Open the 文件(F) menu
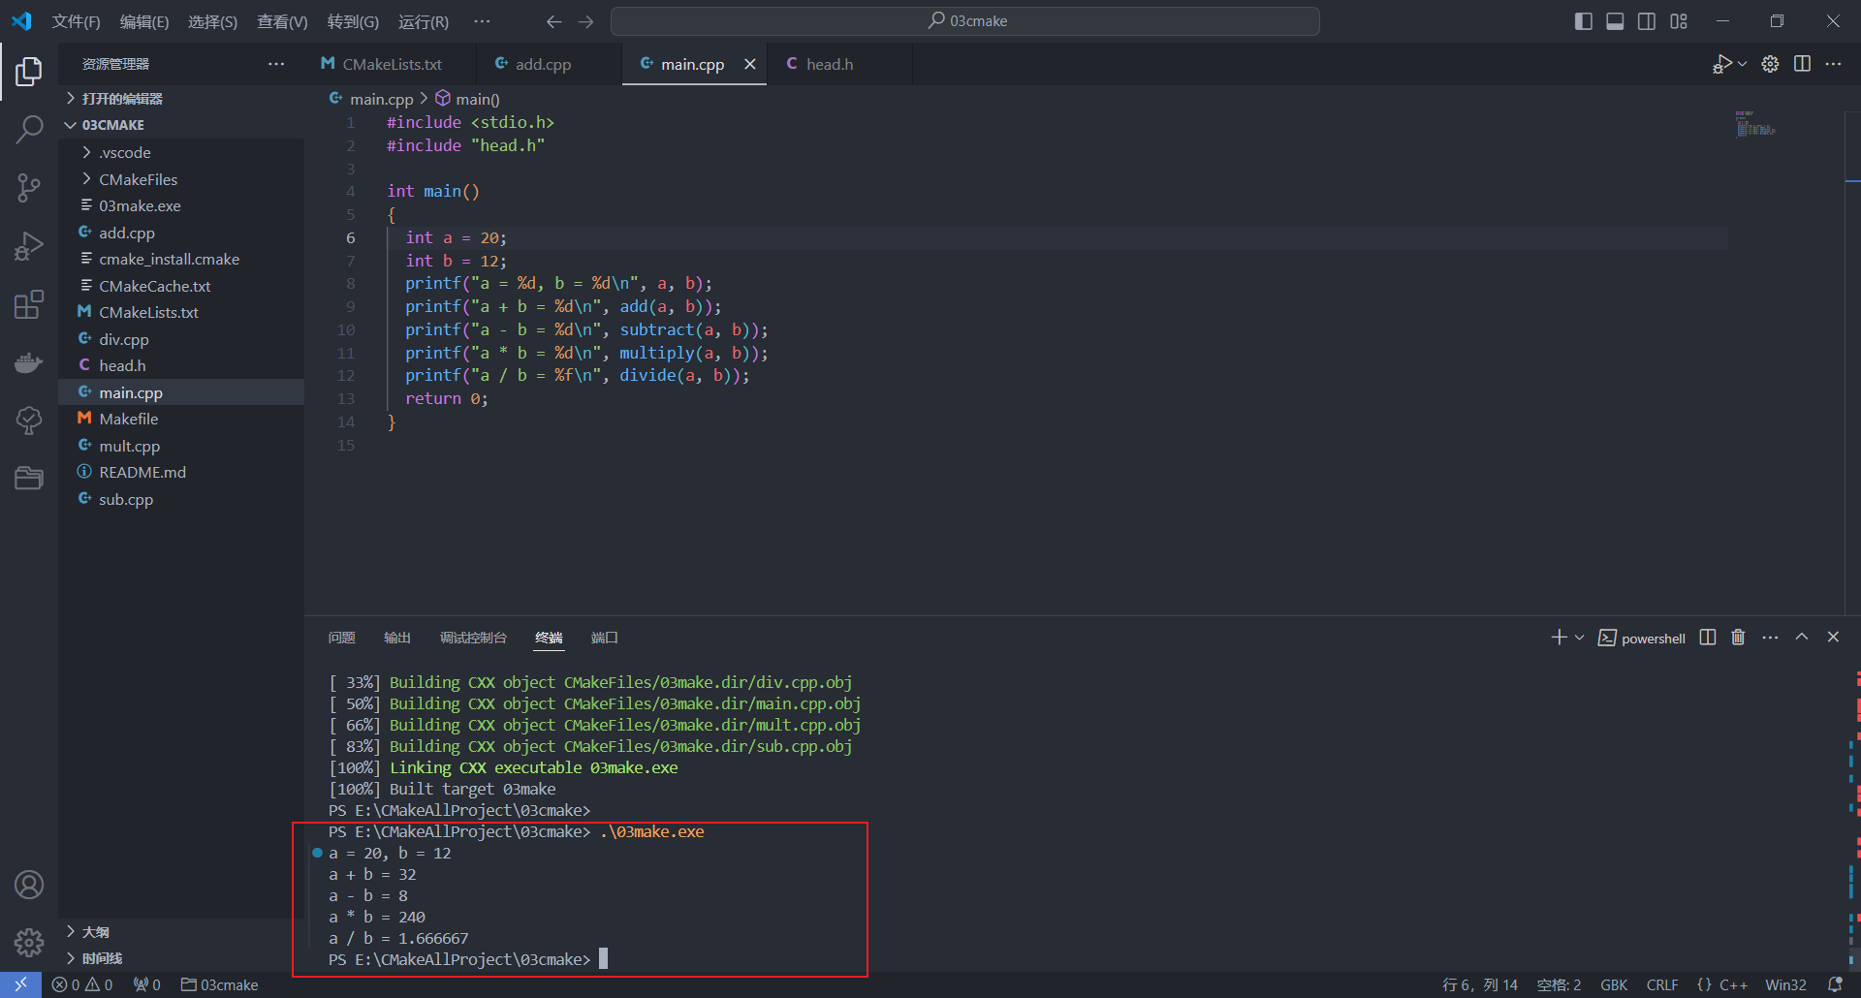 click(x=76, y=21)
